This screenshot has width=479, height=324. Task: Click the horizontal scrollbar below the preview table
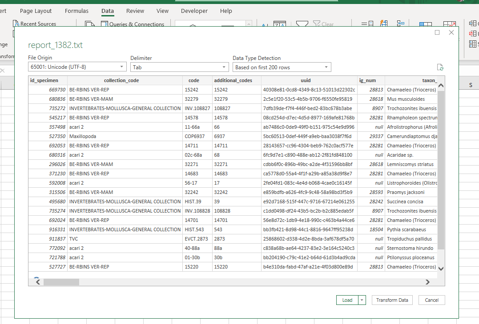tap(62, 281)
